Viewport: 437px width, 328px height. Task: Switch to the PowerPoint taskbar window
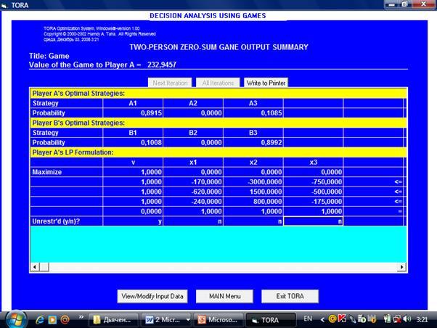point(218,319)
